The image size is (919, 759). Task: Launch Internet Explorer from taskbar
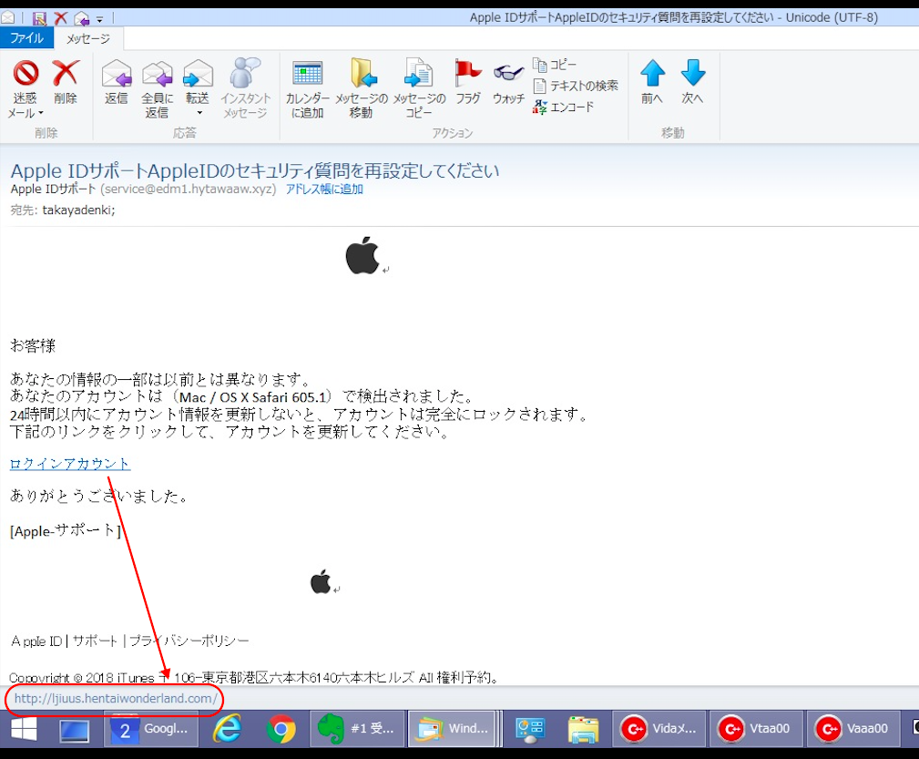(228, 729)
